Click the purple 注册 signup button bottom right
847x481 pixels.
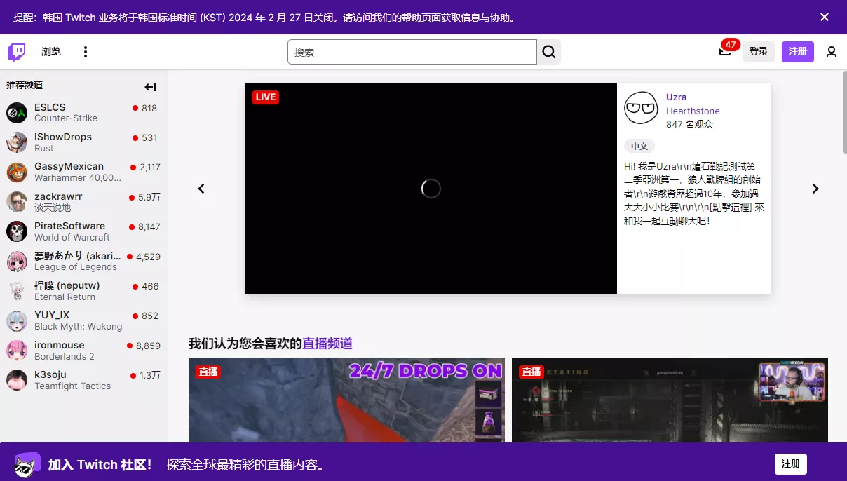pos(791,463)
